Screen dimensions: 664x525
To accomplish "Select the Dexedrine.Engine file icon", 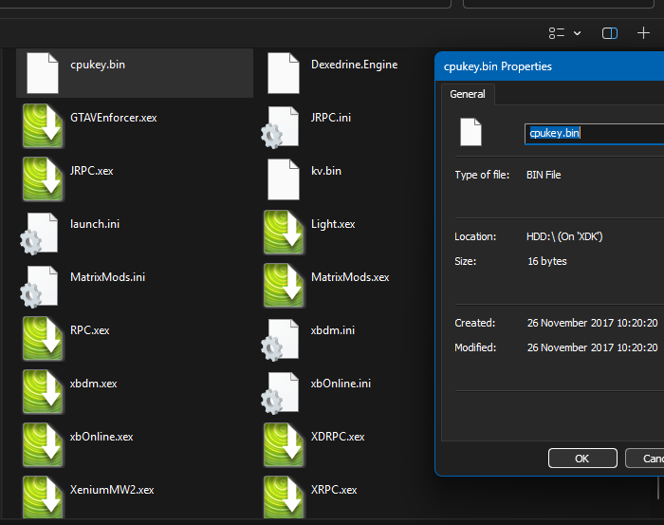I will [x=284, y=73].
